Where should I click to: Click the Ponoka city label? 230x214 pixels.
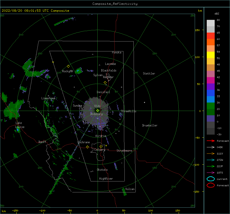point(117,52)
